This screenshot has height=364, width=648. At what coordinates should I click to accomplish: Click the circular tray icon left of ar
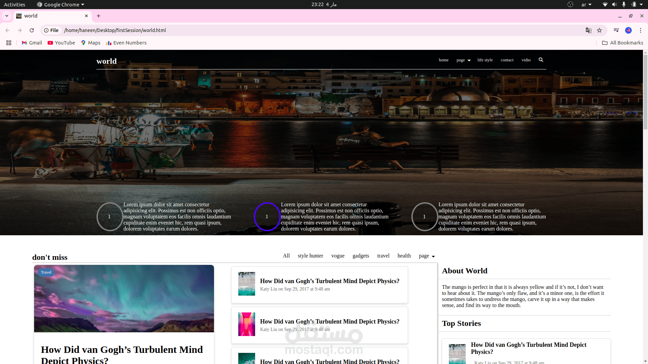pyautogui.click(x=570, y=4)
